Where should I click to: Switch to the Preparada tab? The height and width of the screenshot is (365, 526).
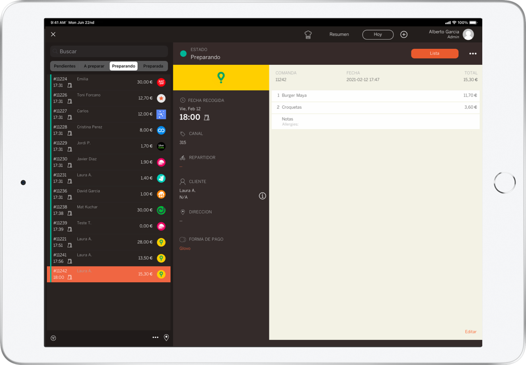(x=153, y=66)
